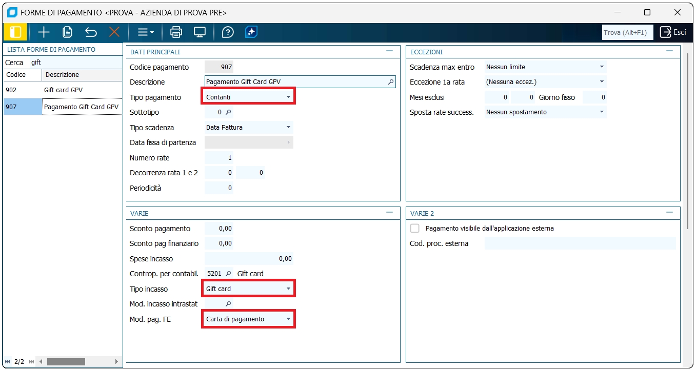Click the Esci exit button

(x=672, y=32)
